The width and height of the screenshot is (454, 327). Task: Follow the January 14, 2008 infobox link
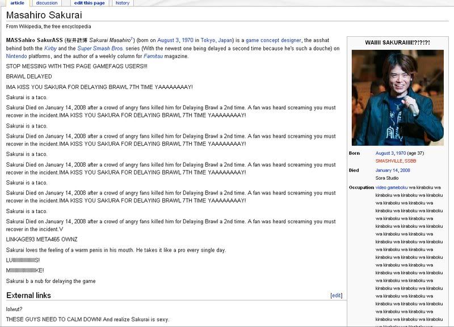393,170
